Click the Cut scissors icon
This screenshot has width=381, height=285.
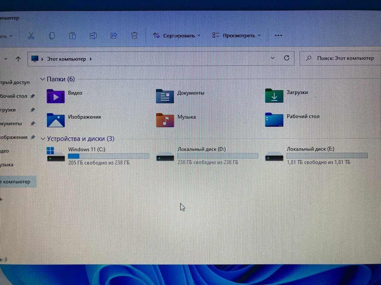pyautogui.click(x=31, y=36)
